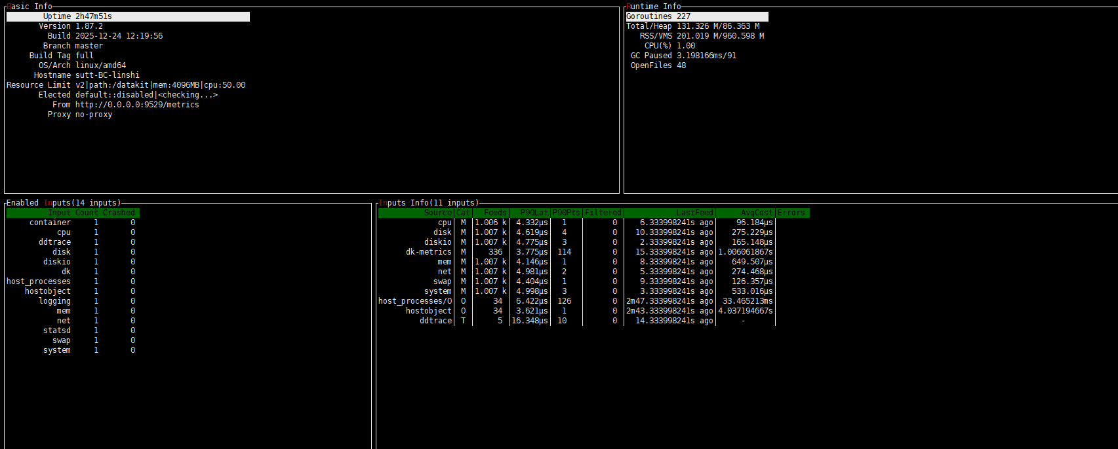Viewport: 1118px width, 449px height.
Task: Click the Errors column header
Action: point(791,213)
